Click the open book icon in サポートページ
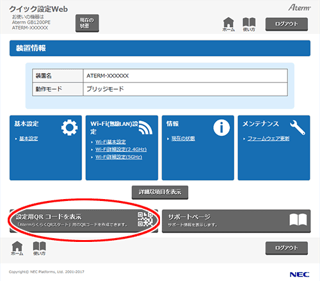Image resolution: width=320 pixels, height=281 pixels. point(298,220)
